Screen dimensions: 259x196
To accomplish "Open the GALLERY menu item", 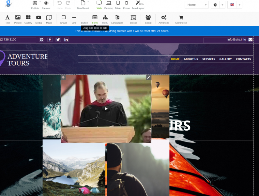I will [225, 59].
